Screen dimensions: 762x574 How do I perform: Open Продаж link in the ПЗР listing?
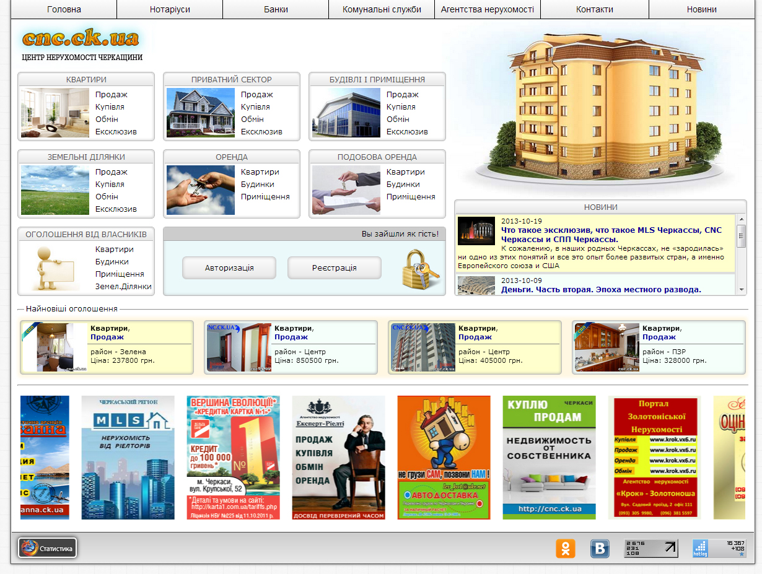[659, 337]
